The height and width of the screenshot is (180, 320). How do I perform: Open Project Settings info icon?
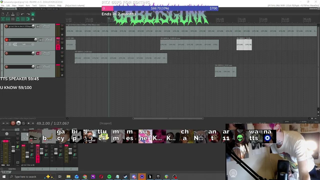[18, 14]
